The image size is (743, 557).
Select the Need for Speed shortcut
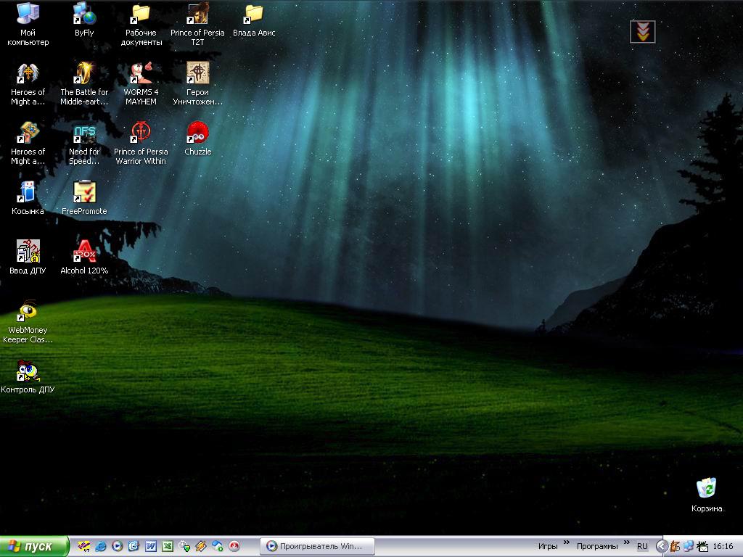pos(84,143)
